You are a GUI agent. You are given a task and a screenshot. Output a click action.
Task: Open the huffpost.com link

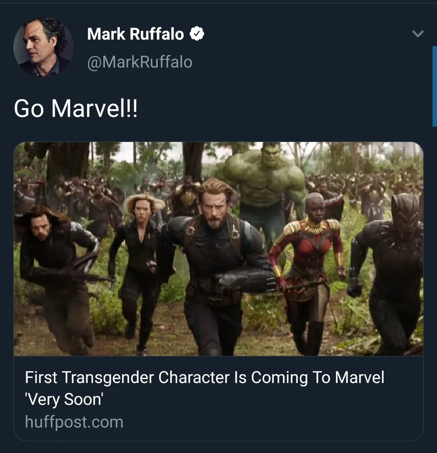point(73,422)
